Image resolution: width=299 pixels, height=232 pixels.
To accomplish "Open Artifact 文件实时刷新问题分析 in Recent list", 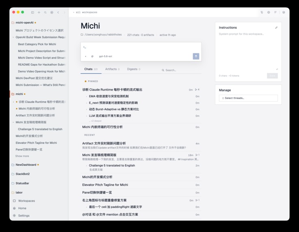I will coord(141,145).
